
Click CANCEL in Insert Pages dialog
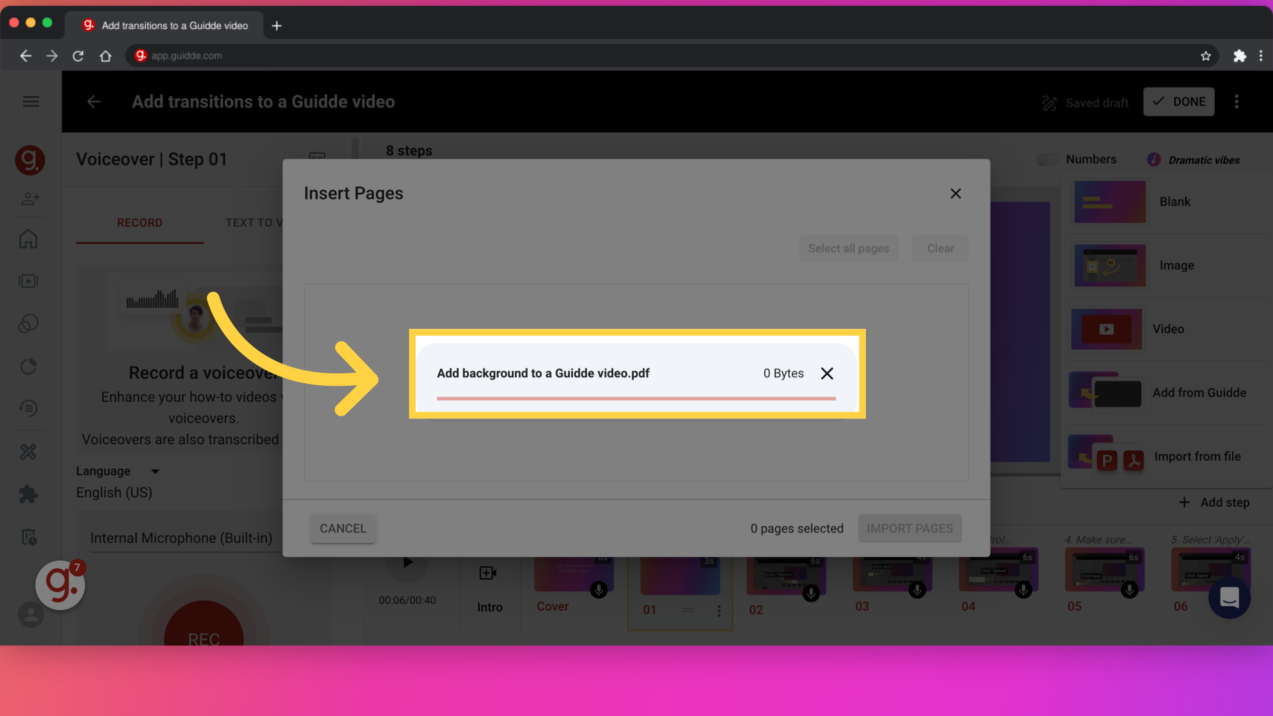[343, 528]
